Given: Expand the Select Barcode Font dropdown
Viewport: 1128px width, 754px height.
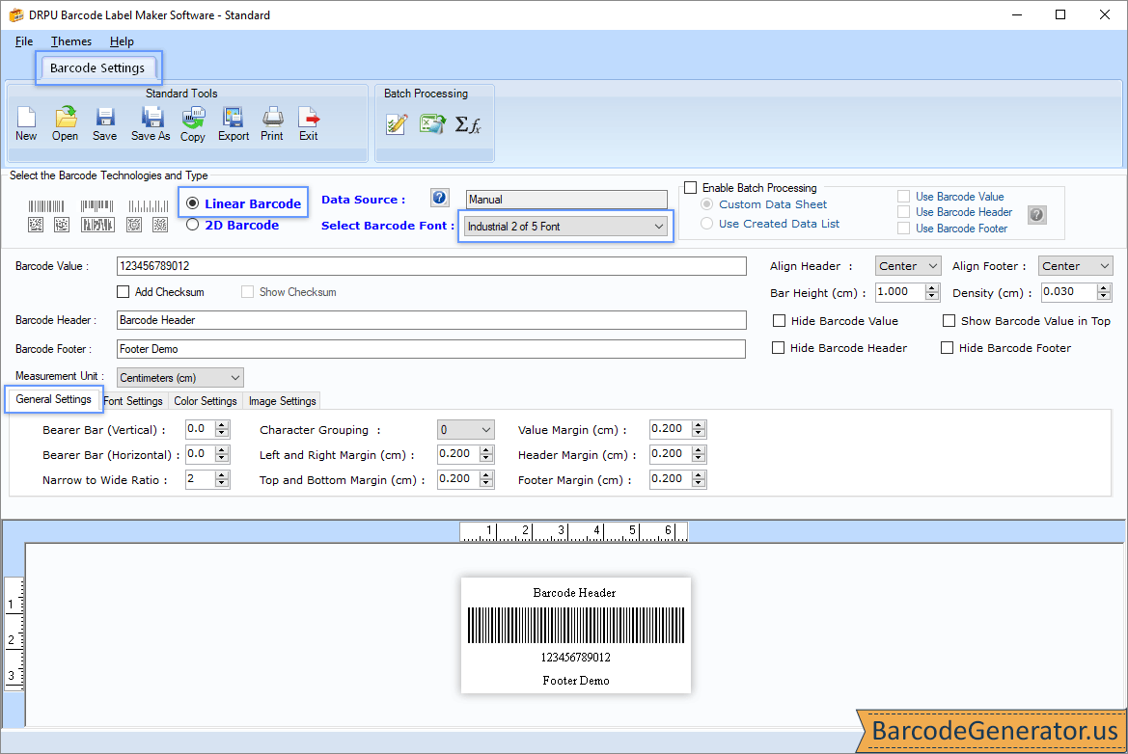Looking at the screenshot, I should click(x=565, y=227).
